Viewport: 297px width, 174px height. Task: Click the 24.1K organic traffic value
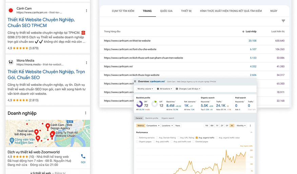tap(221, 105)
